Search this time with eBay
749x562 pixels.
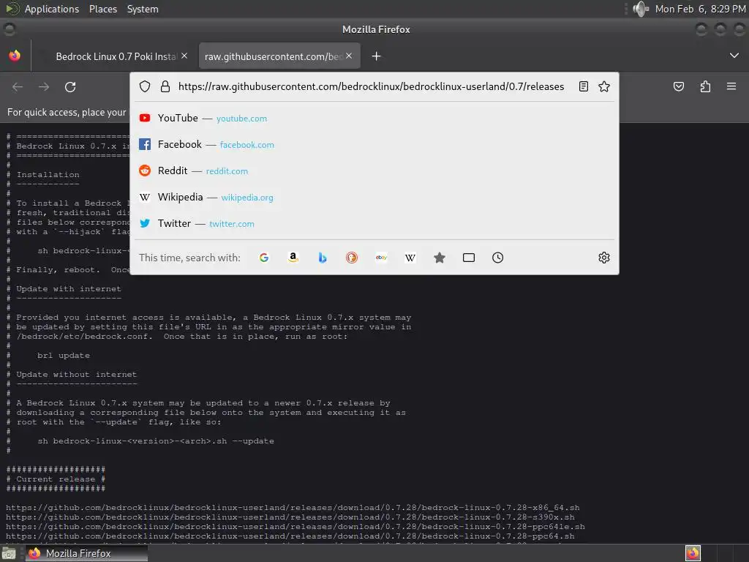click(381, 258)
